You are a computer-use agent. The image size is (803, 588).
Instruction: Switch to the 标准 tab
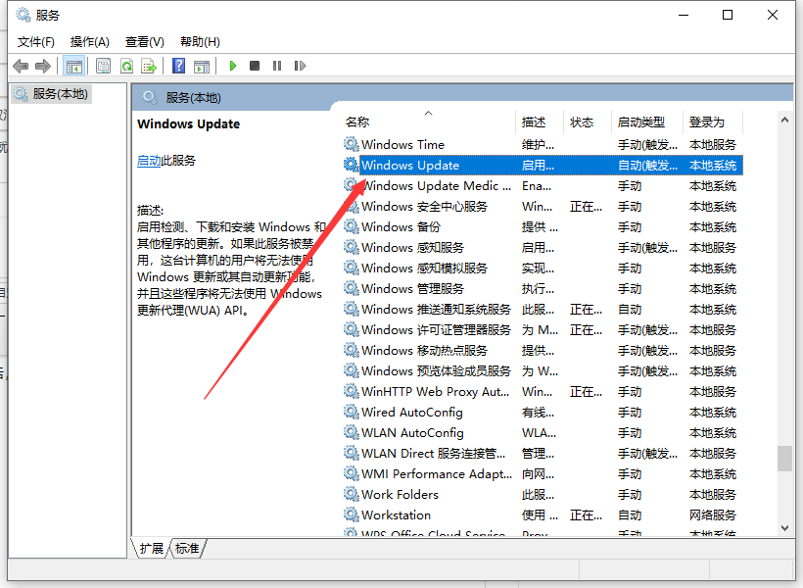(x=187, y=548)
